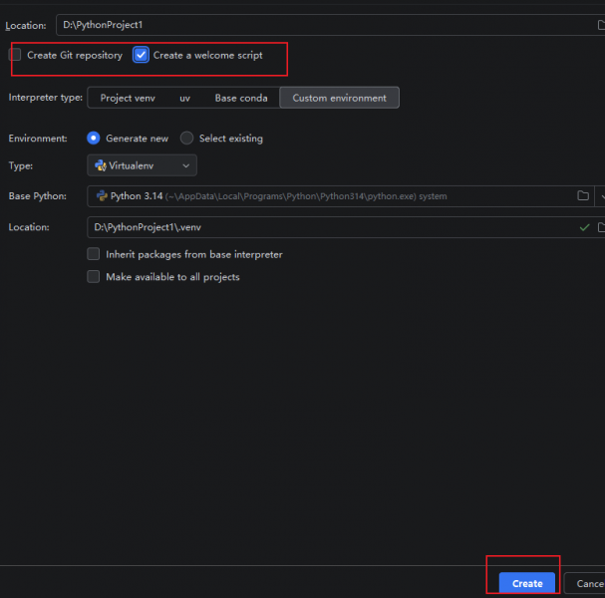Select the uv interpreter type

tap(184, 98)
